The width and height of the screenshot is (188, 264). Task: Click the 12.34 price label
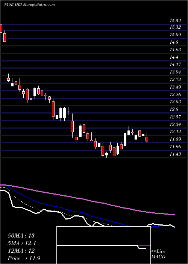[175, 124]
